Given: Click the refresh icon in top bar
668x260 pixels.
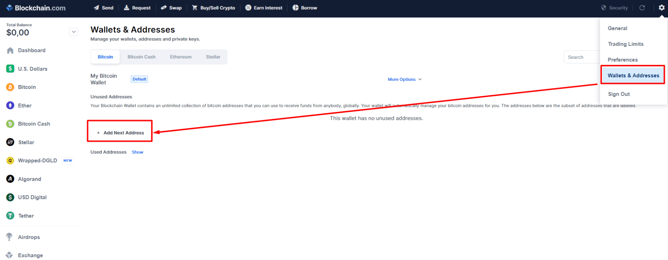Looking at the screenshot, I should point(642,8).
